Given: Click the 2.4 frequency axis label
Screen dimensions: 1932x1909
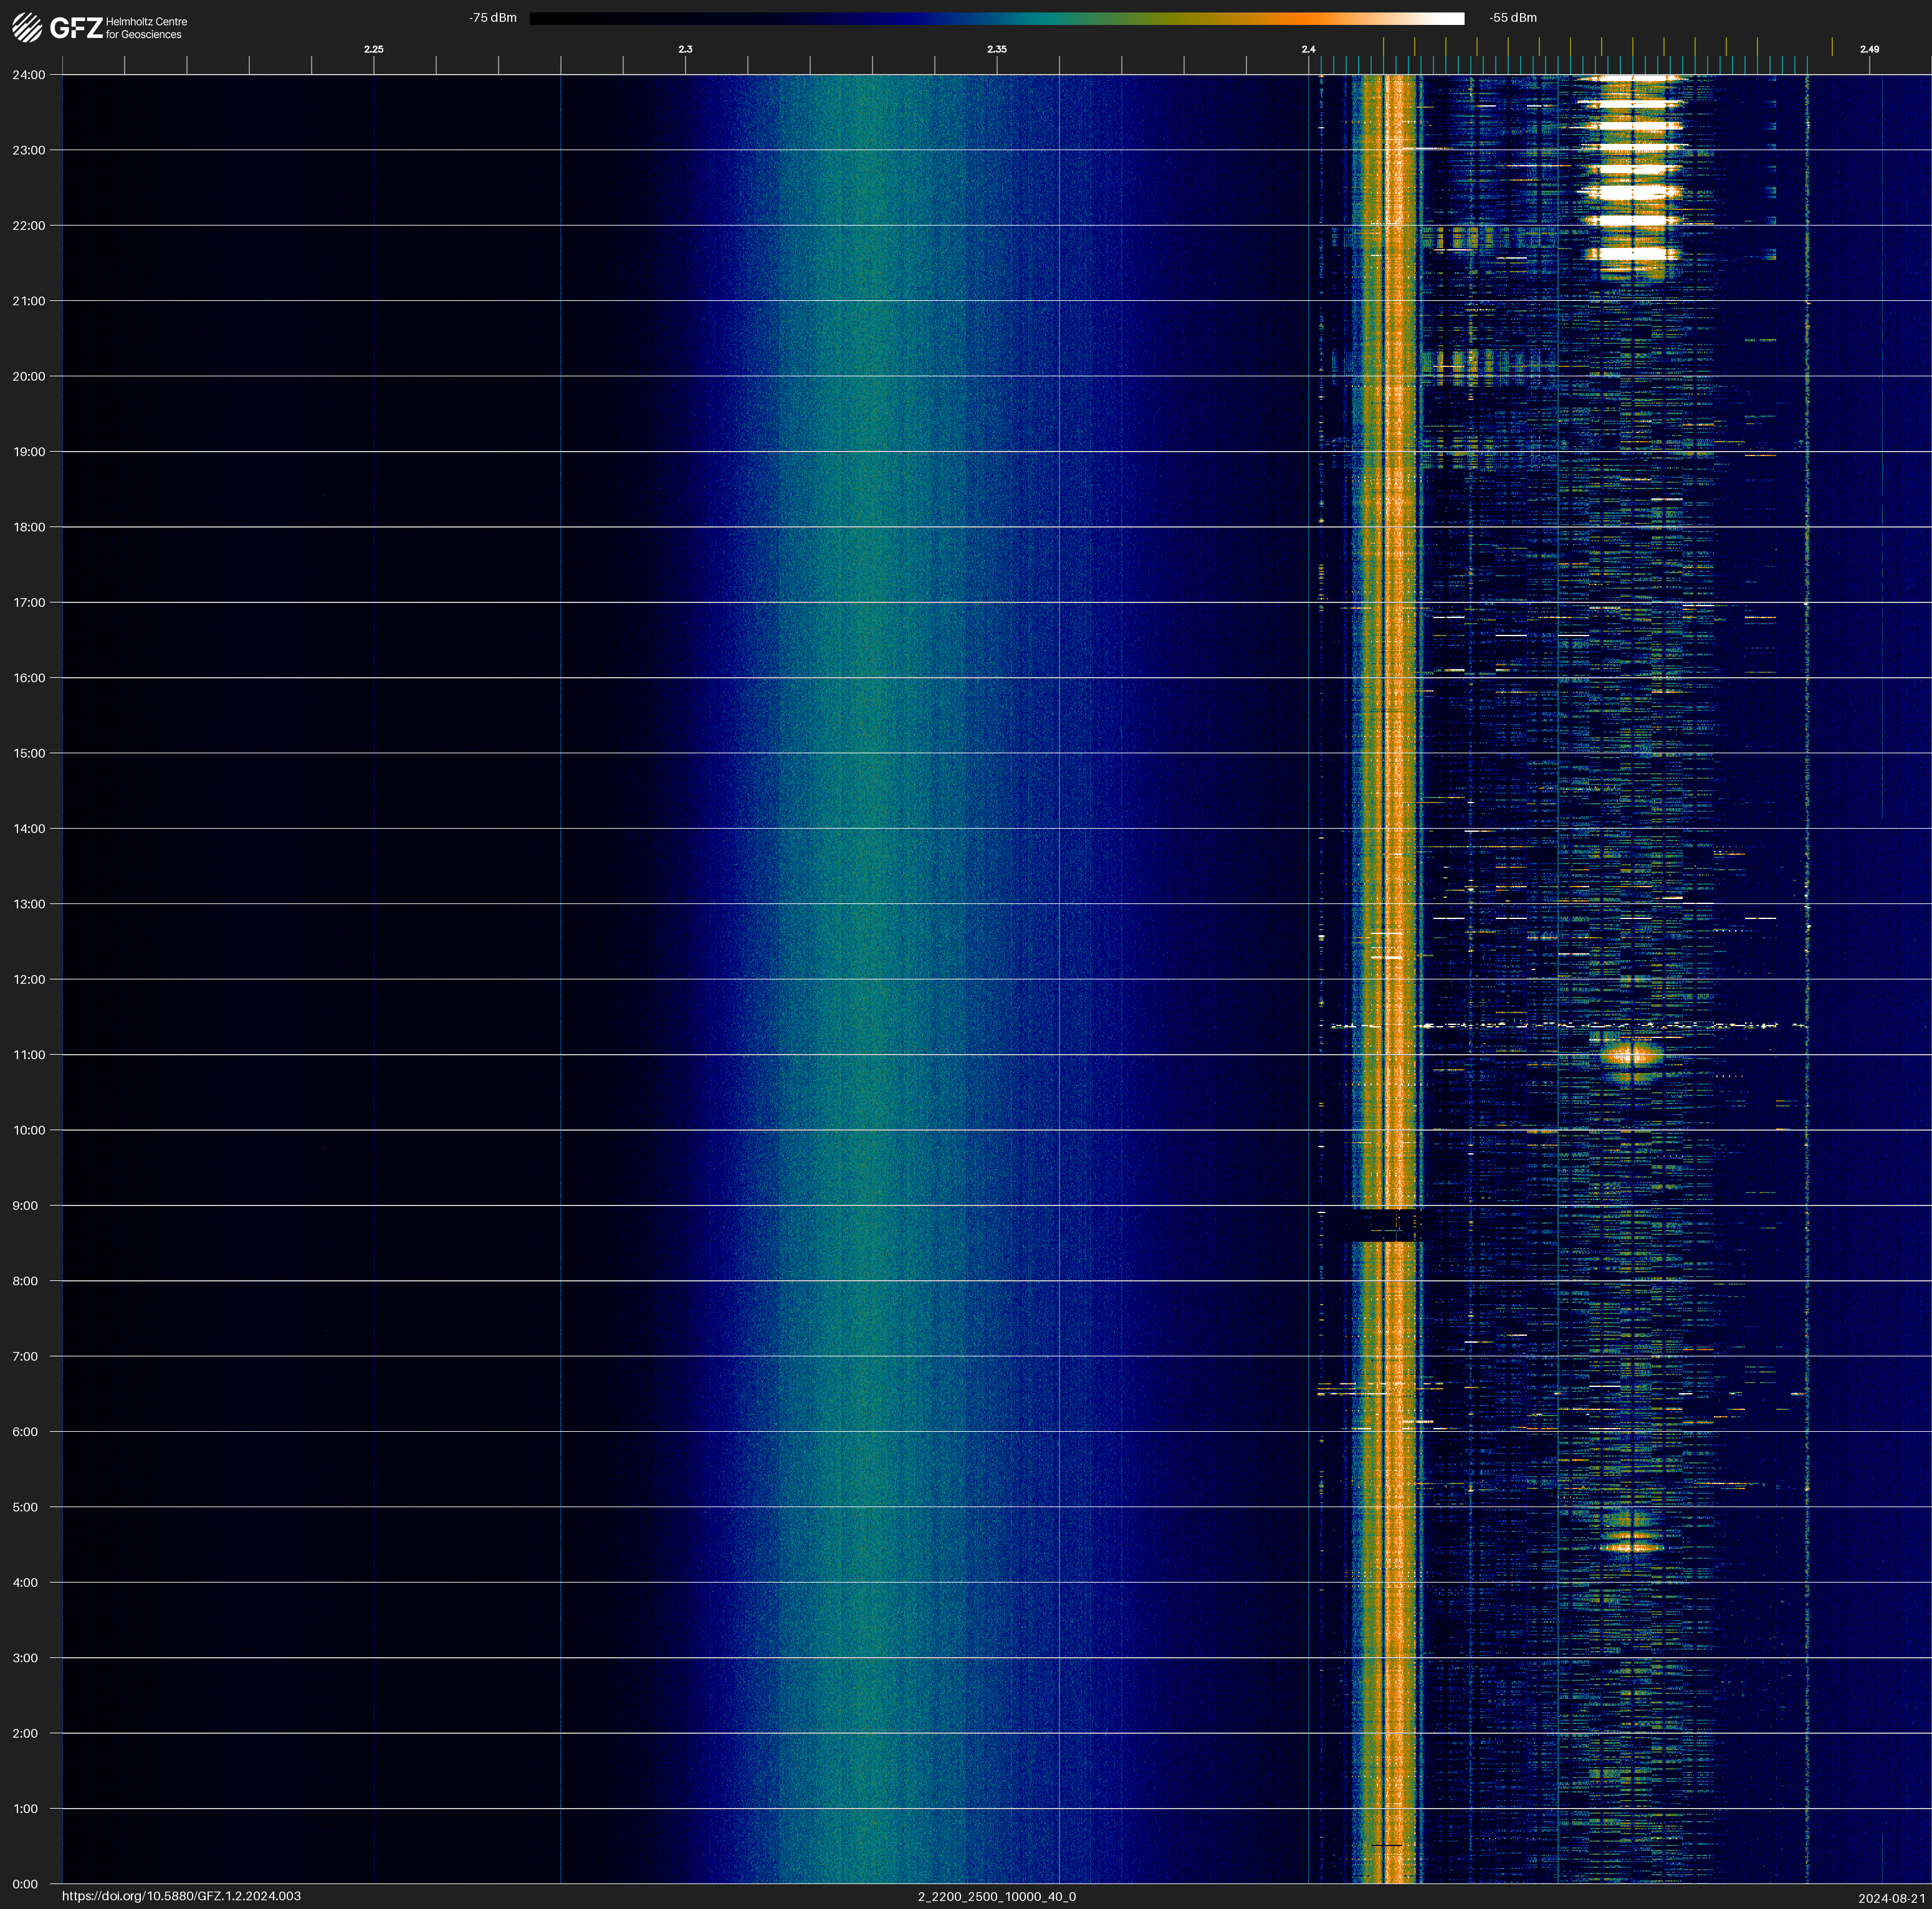Looking at the screenshot, I should coord(1308,49).
